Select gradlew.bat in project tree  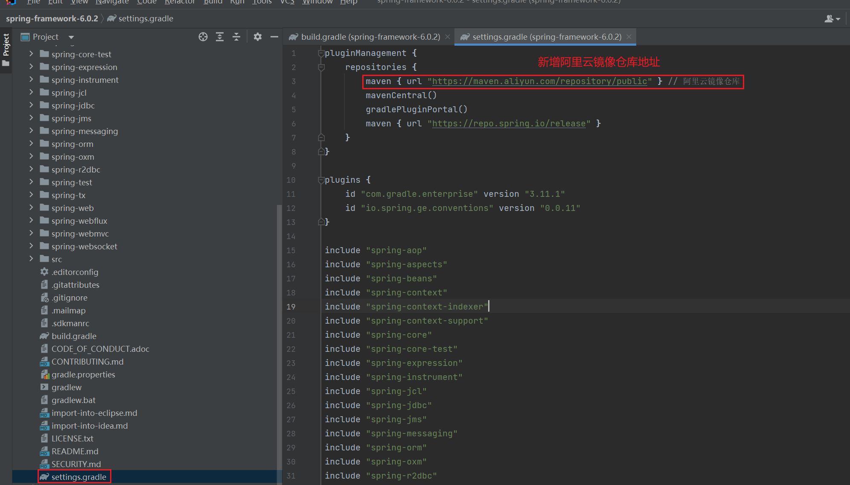(x=73, y=400)
